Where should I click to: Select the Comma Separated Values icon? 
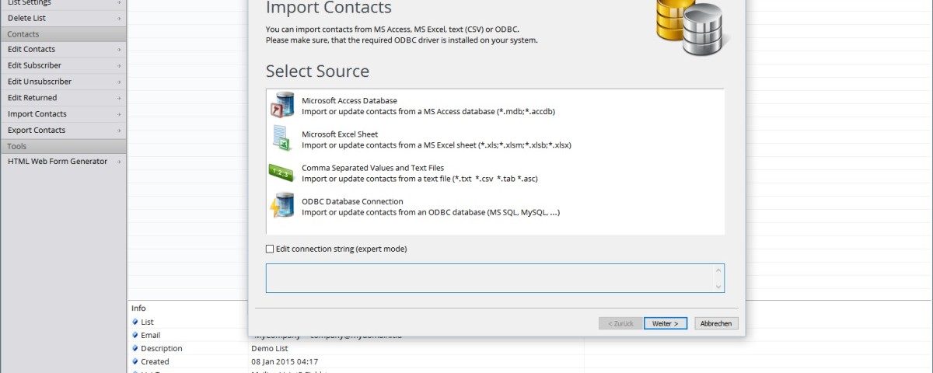coord(281,173)
